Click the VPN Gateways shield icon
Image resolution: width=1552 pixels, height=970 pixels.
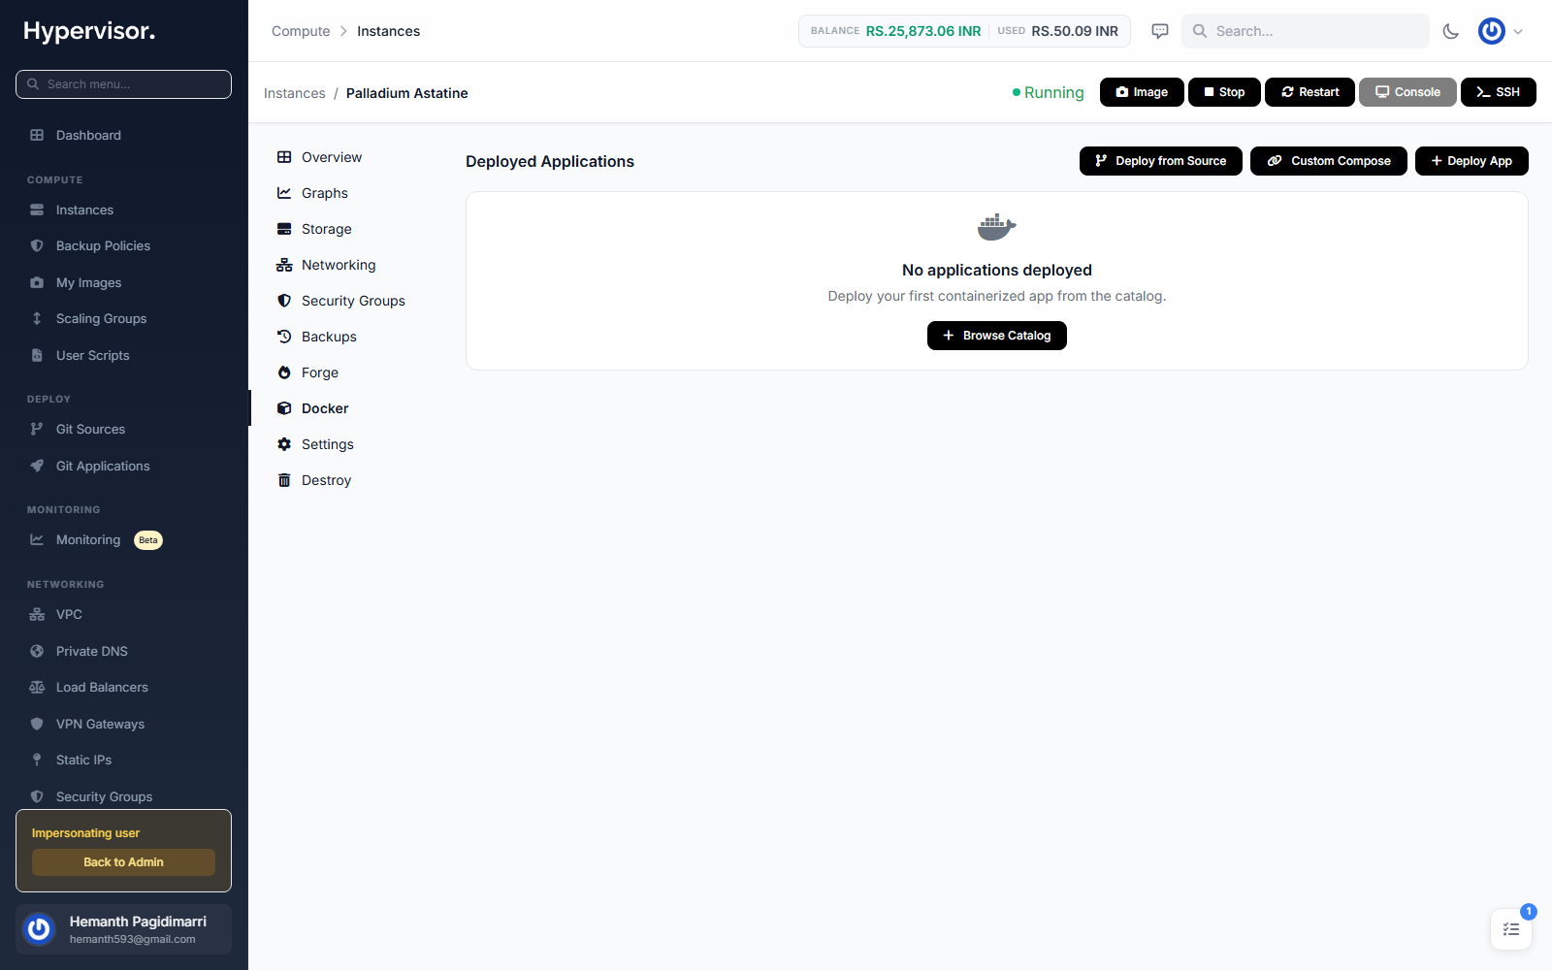(x=37, y=724)
